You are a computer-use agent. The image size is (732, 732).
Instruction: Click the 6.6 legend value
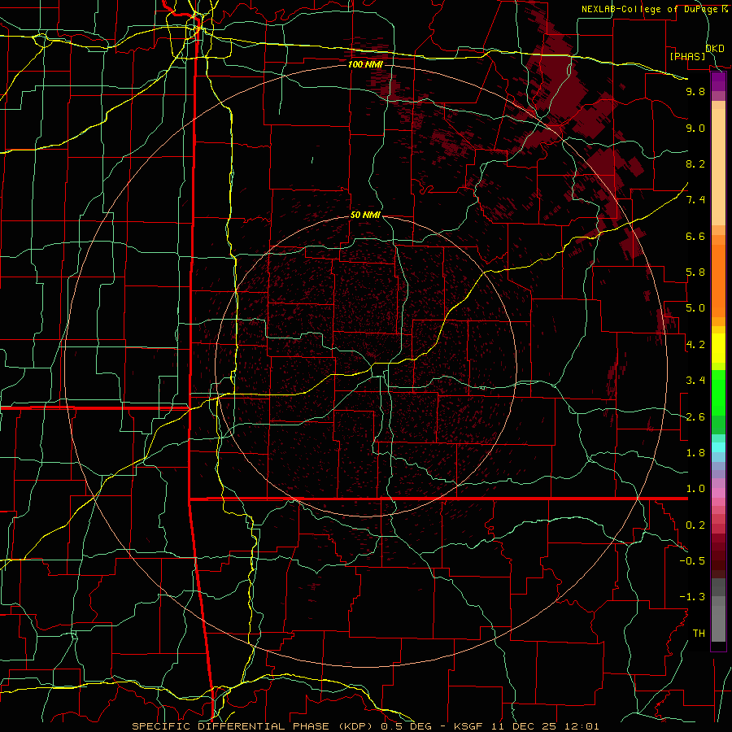(x=695, y=236)
